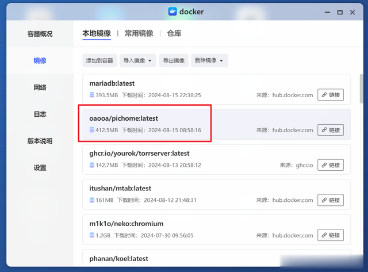Open 容器概况 in sidebar

(x=40, y=34)
